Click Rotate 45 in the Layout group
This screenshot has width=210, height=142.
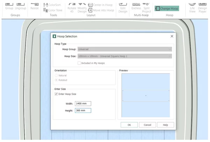72,8
